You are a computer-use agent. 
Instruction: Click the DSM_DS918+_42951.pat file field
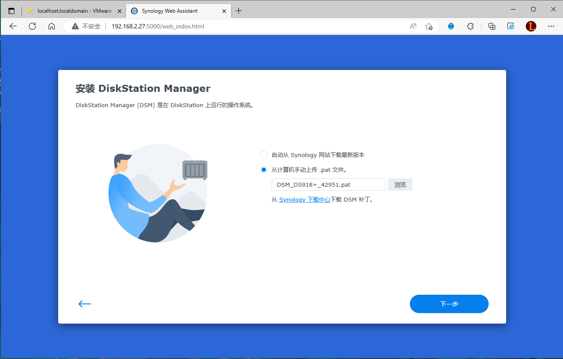click(x=329, y=185)
